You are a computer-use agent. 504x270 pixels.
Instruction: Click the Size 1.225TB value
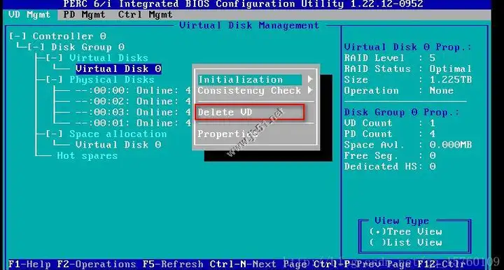point(451,80)
